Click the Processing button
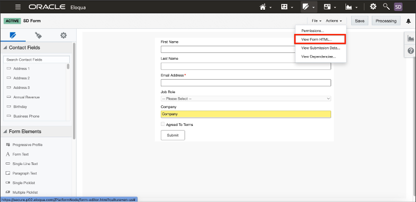This screenshot has width=416, height=202. tap(386, 21)
